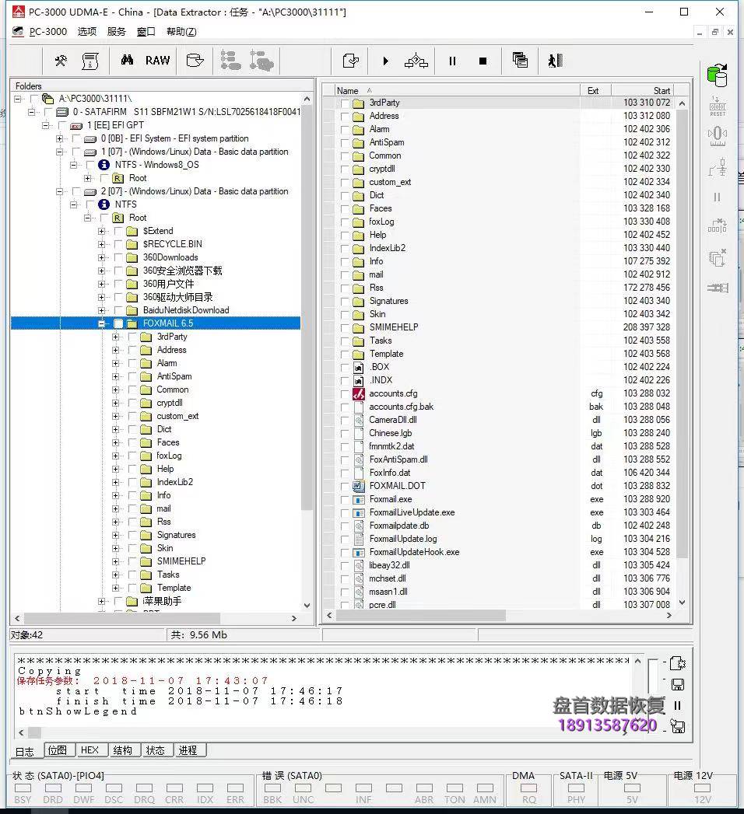The image size is (744, 814).
Task: Check the 3rdParty folder in file list
Action: coord(345,103)
